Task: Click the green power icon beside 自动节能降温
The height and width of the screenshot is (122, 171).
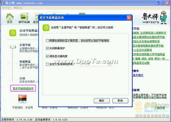Action: point(13,33)
